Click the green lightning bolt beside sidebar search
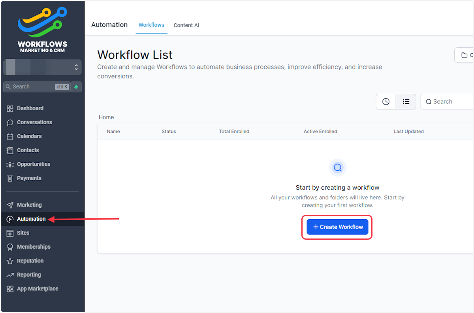The image size is (474, 313). coord(76,86)
